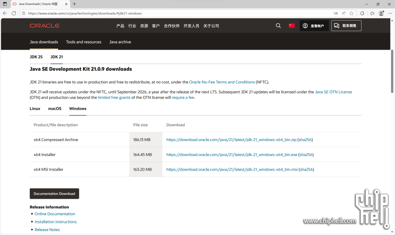The image size is (395, 235).
Task: Open the Java archive tab
Action: tap(120, 42)
